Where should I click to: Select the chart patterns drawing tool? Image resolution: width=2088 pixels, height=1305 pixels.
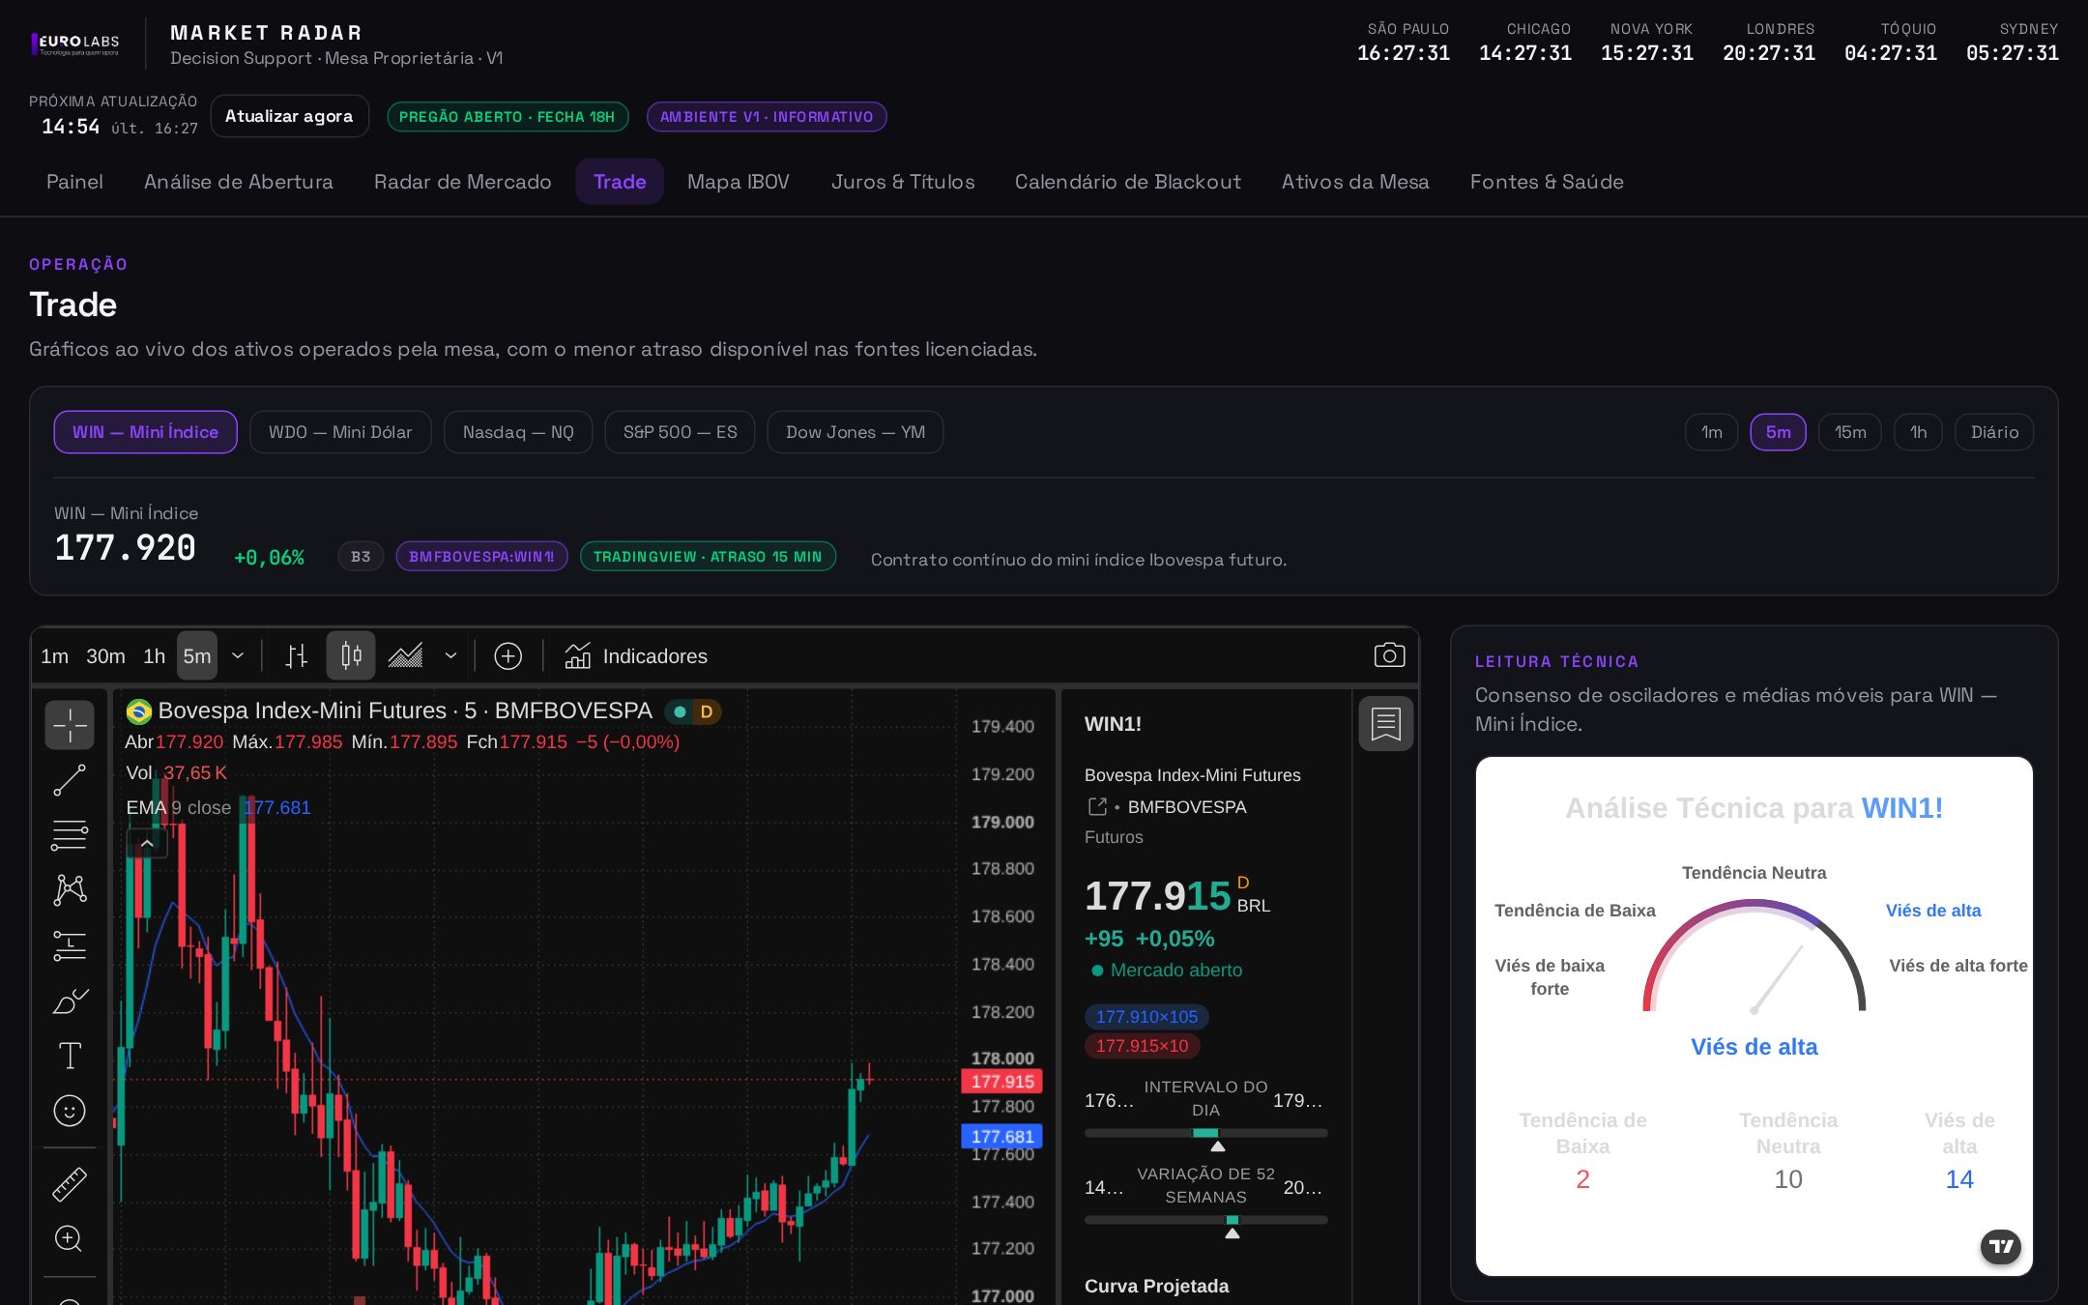pyautogui.click(x=70, y=890)
